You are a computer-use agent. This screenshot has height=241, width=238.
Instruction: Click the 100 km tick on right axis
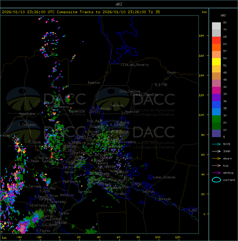click(201, 115)
